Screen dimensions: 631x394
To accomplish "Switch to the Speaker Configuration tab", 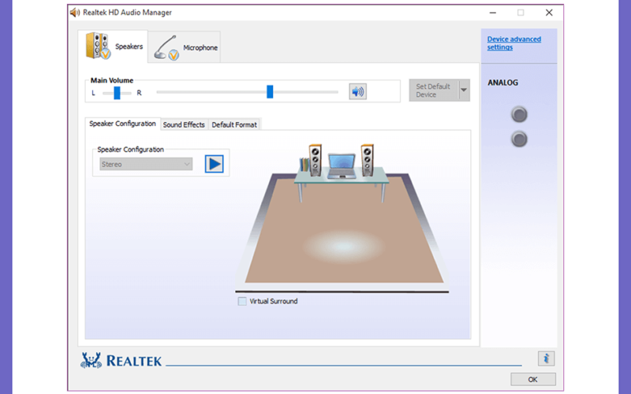I will tap(122, 124).
